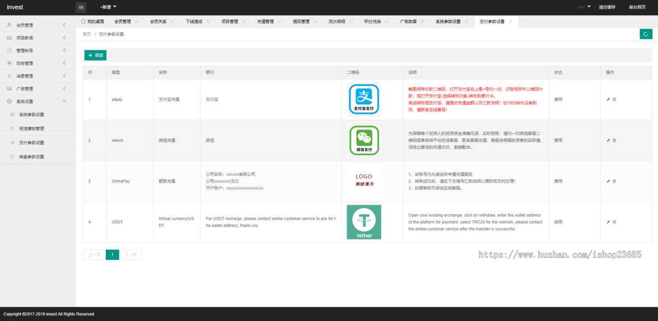Close the 充值管理 tab
The image size is (658, 321).
[280, 21]
